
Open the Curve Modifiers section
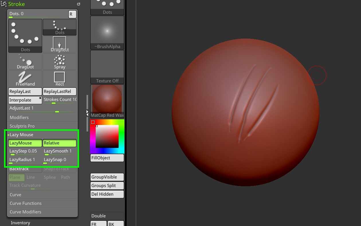pos(25,212)
